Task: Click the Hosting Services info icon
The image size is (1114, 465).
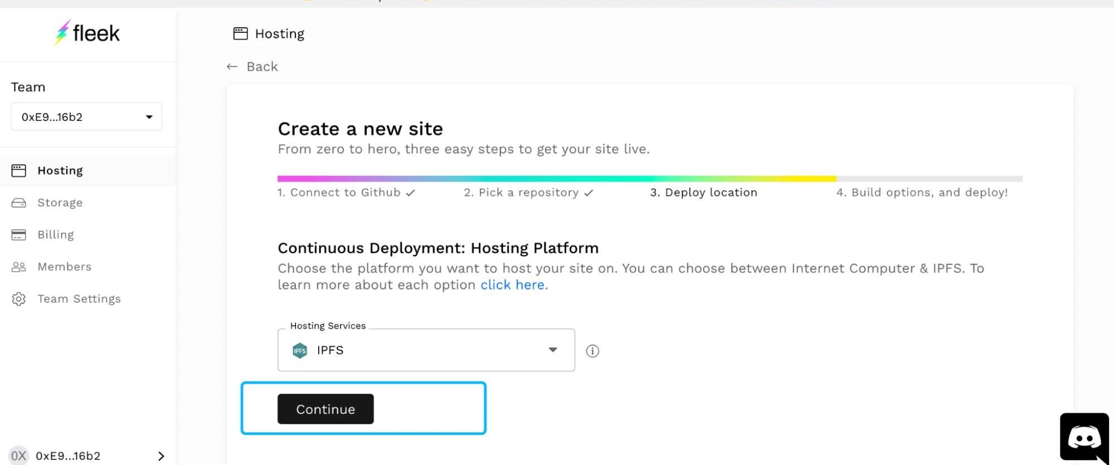Action: click(592, 351)
